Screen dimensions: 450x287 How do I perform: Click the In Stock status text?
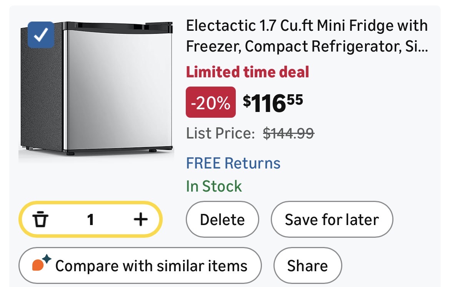pos(214,186)
